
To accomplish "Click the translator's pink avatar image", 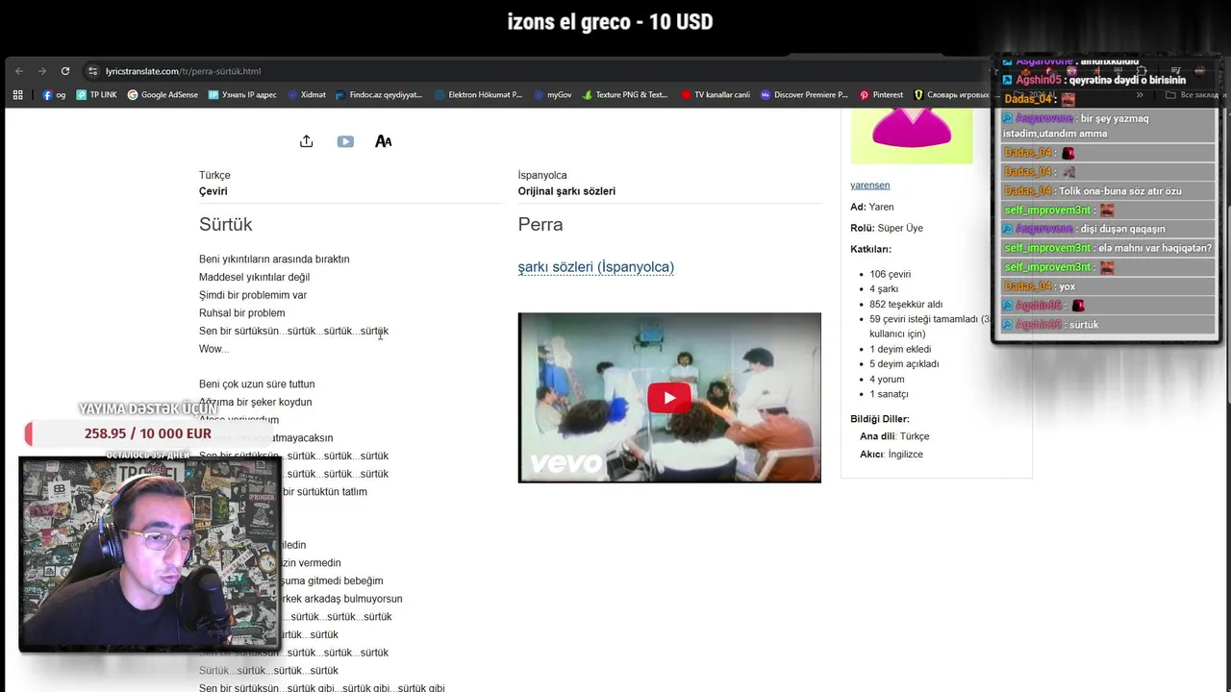I will tap(911, 136).
